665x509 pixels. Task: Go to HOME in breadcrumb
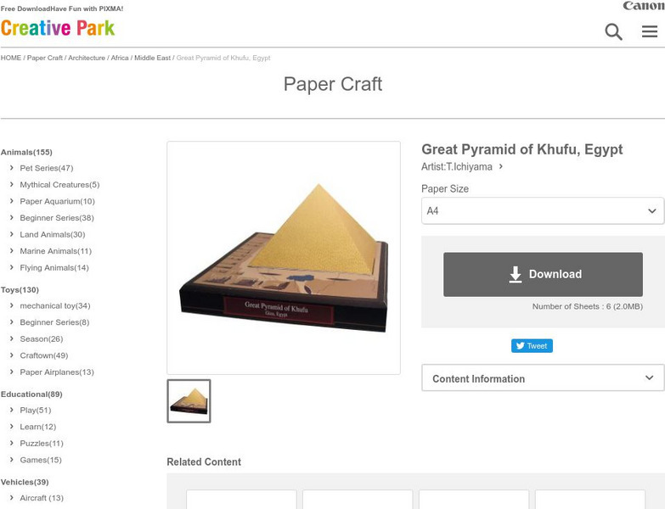(x=10, y=58)
